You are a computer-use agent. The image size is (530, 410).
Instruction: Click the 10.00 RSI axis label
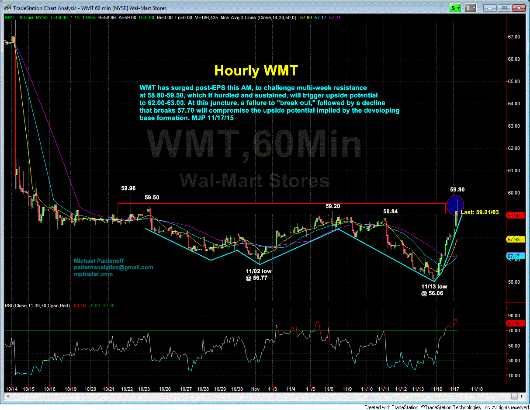[x=513, y=375]
